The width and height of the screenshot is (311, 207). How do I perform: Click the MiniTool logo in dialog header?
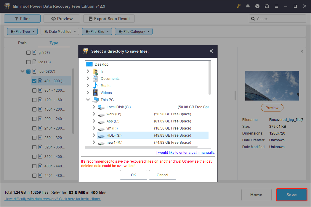coord(86,51)
